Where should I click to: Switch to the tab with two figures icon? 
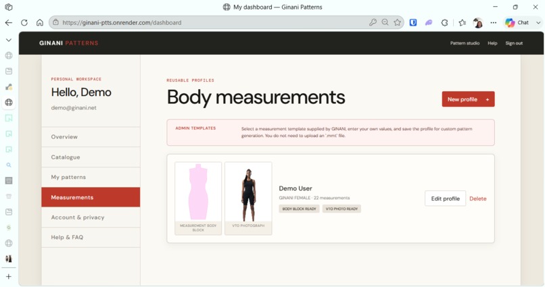(9, 259)
